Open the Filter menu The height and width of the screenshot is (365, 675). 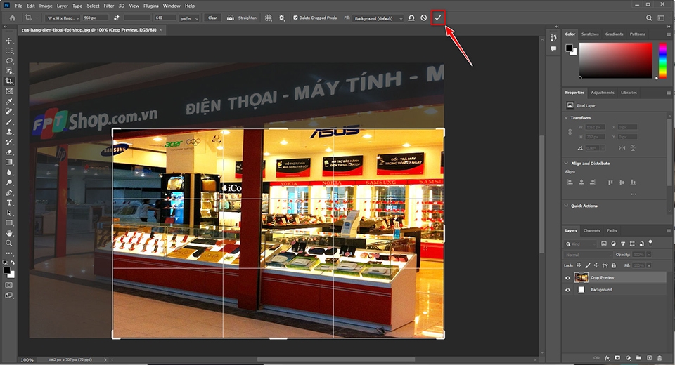pos(109,6)
